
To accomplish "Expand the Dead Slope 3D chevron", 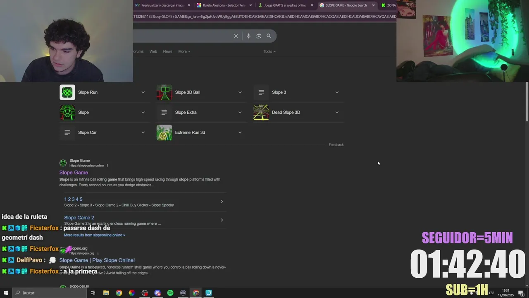I will pos(337,112).
